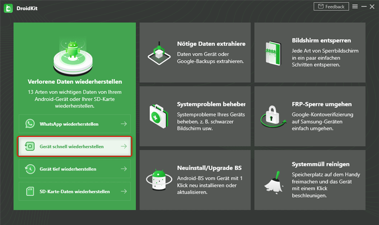Click the DroidKit logo icon

[8, 8]
